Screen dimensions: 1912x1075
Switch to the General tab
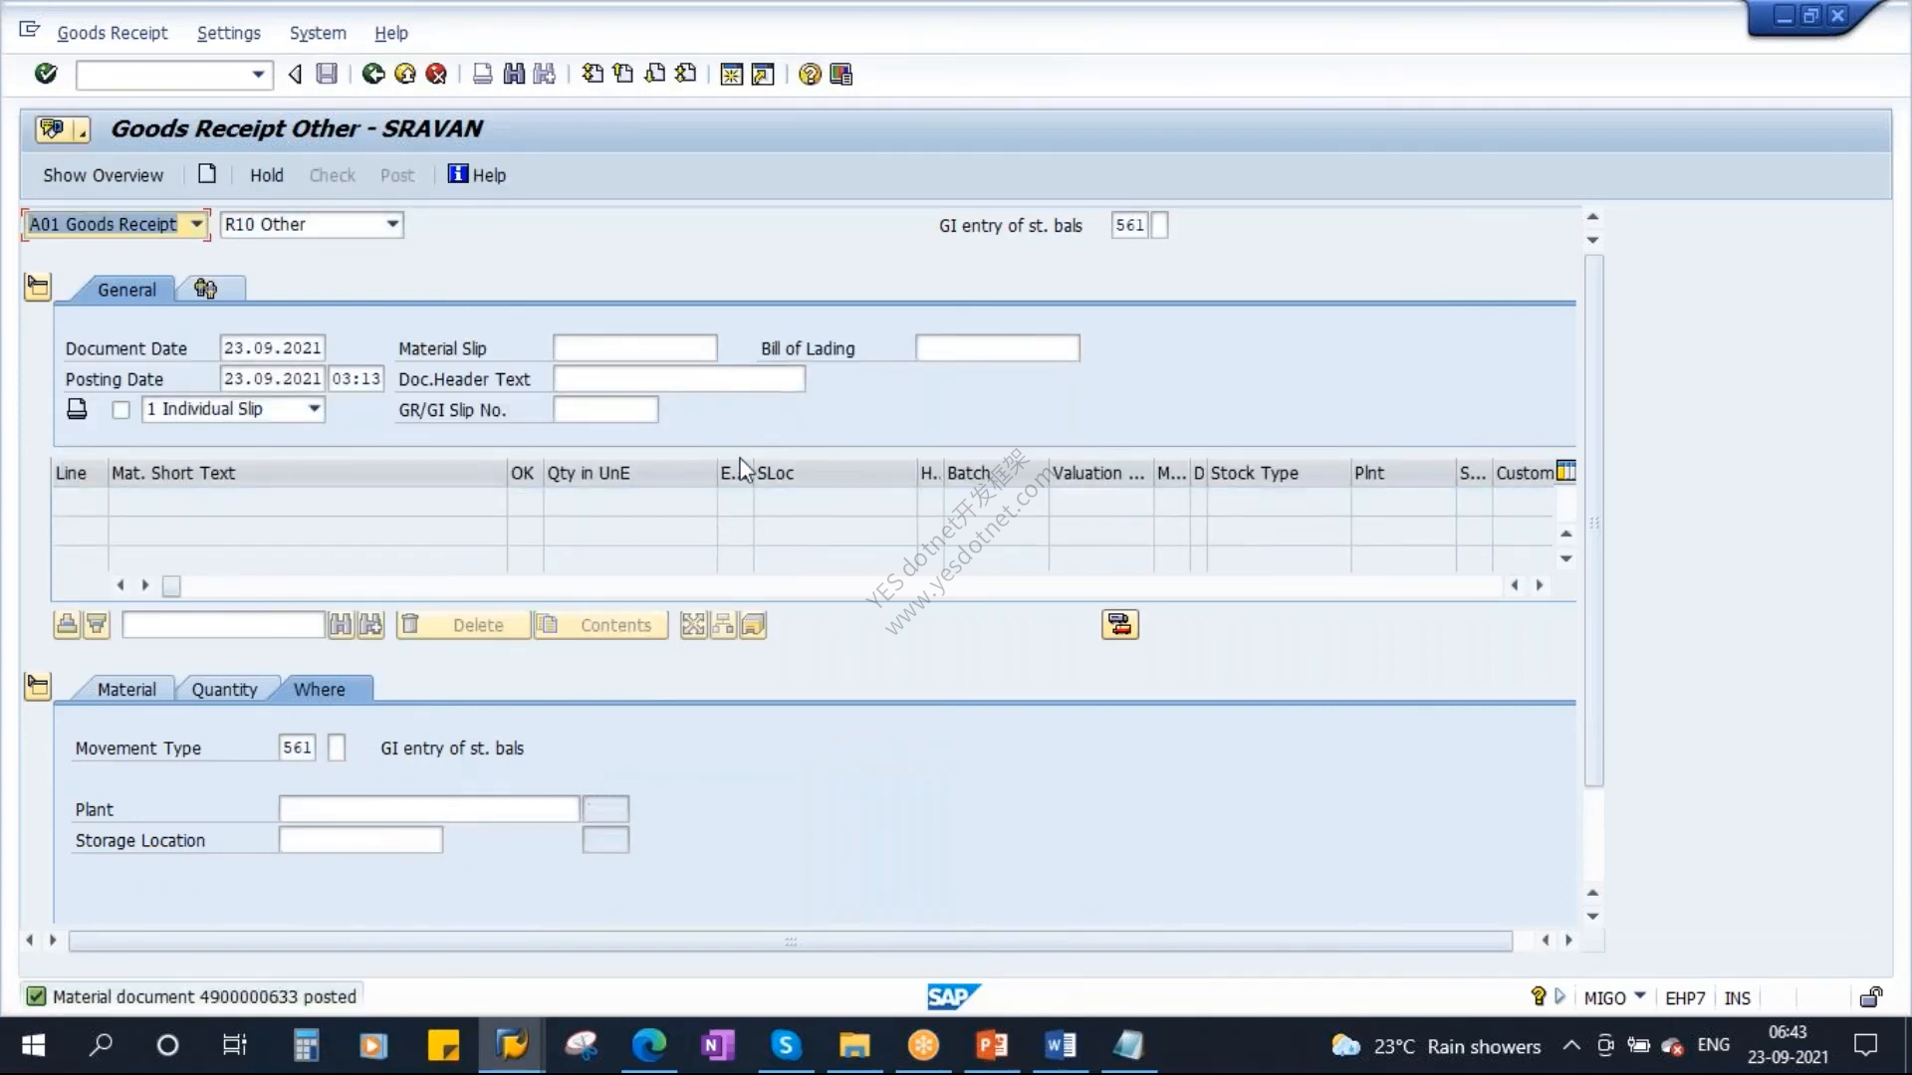126,290
